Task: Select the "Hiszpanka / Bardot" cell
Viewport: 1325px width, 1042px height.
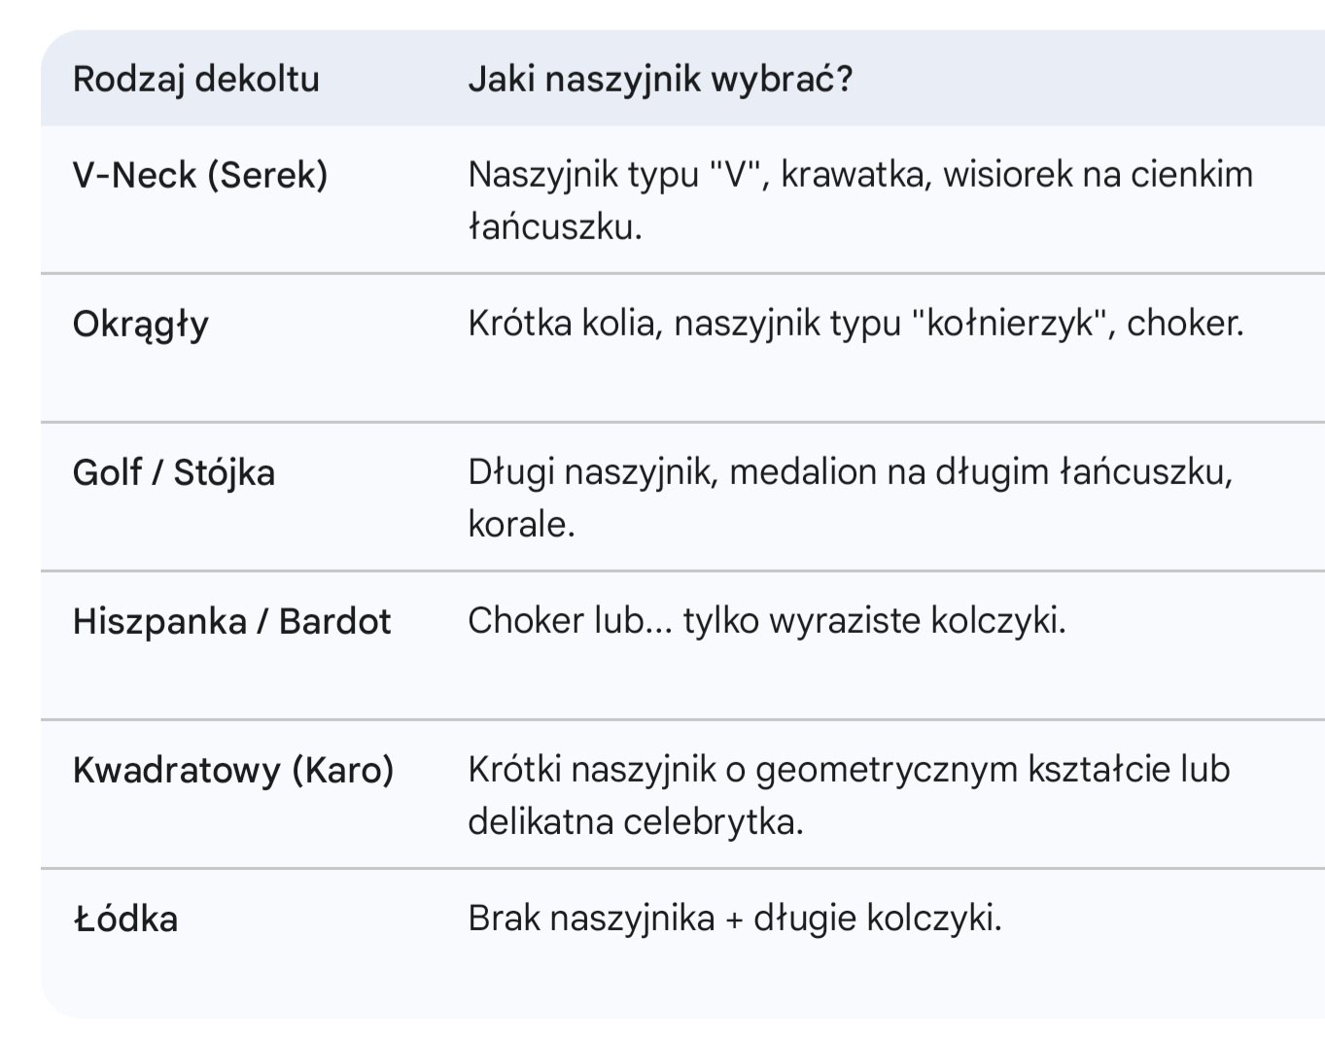Action: point(231,621)
